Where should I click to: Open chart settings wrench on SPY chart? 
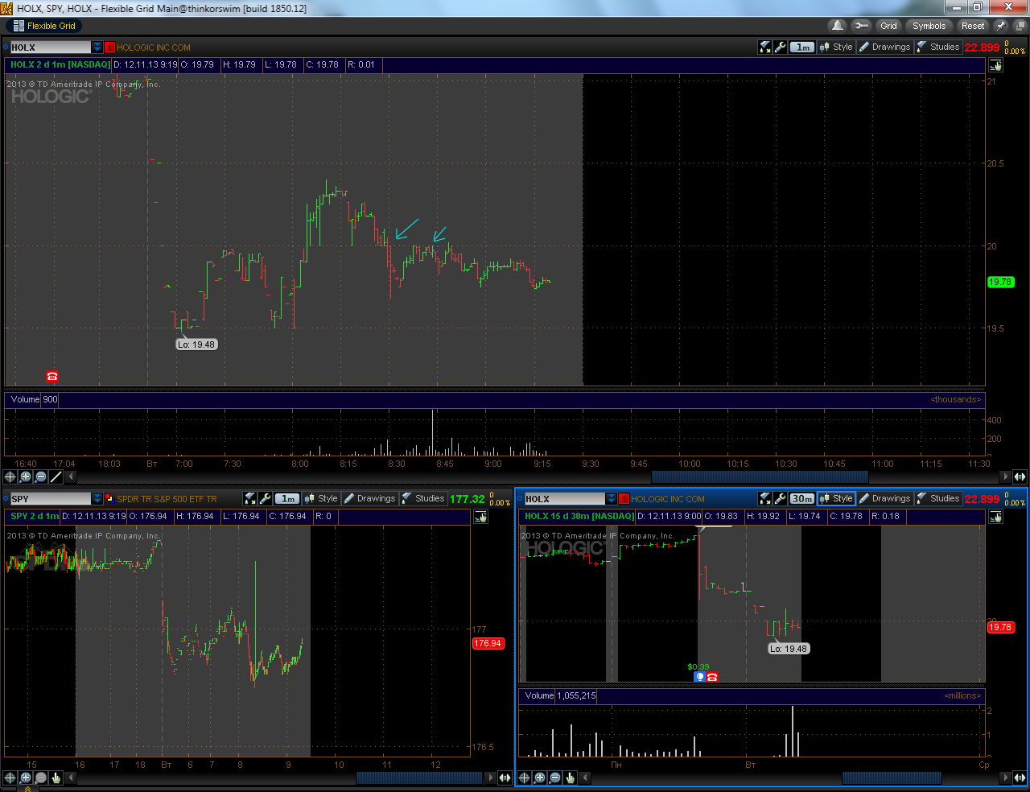265,498
